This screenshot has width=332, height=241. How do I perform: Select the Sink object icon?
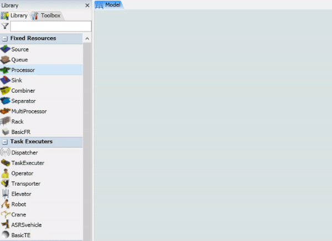tap(6, 80)
